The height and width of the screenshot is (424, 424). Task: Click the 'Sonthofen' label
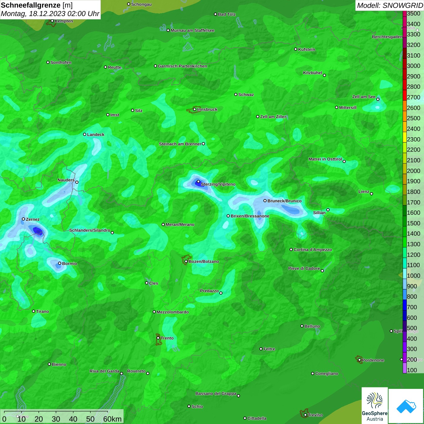(61, 62)
